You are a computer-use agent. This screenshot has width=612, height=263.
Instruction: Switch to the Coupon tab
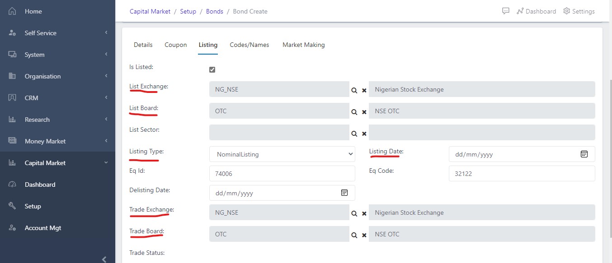pos(175,45)
